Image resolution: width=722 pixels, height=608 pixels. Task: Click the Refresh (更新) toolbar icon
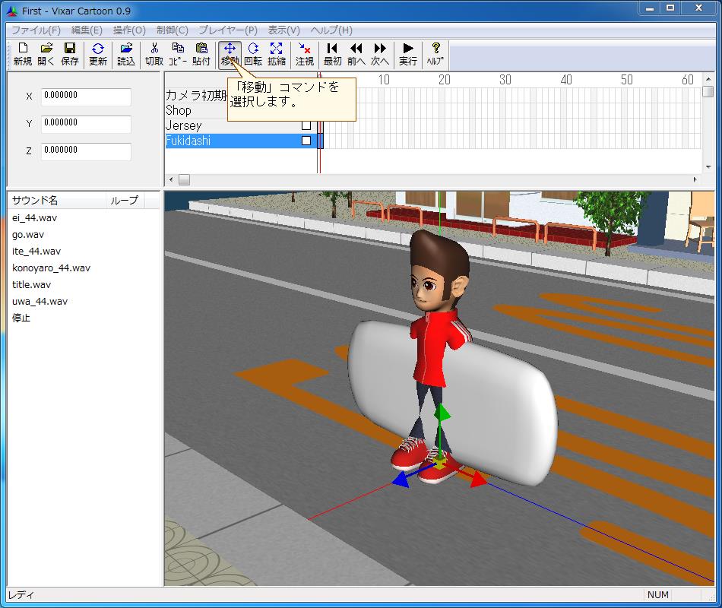(98, 54)
